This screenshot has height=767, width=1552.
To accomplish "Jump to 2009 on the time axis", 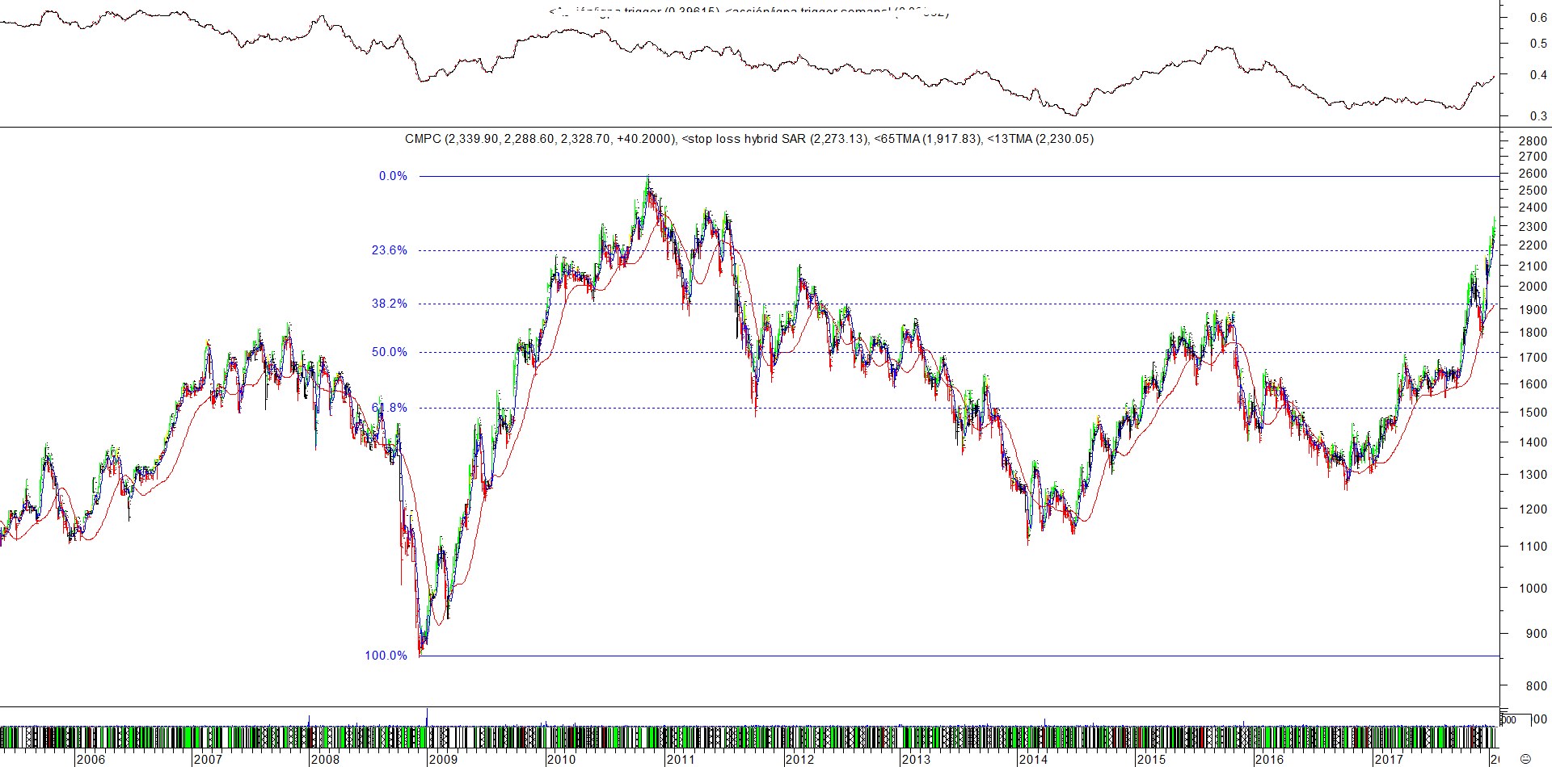I will [x=443, y=759].
